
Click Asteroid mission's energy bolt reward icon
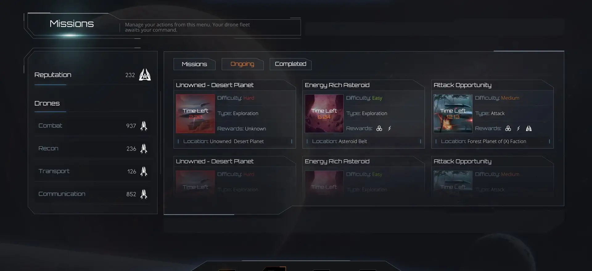click(x=389, y=129)
